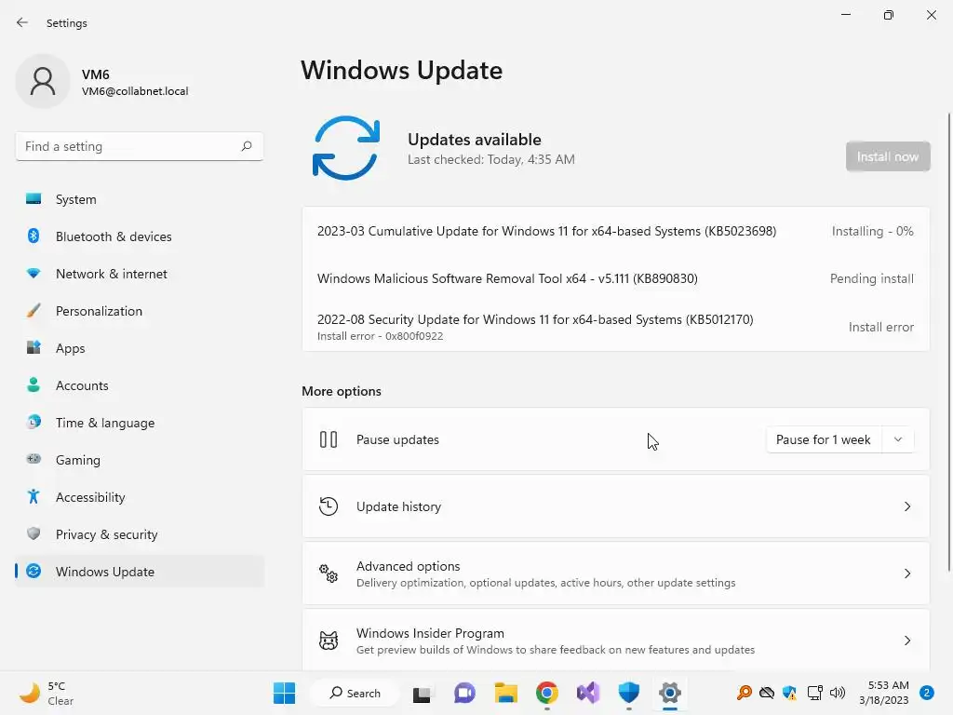This screenshot has height=715, width=953.
Task: Click the gears icon beside Advanced options
Action: click(329, 573)
